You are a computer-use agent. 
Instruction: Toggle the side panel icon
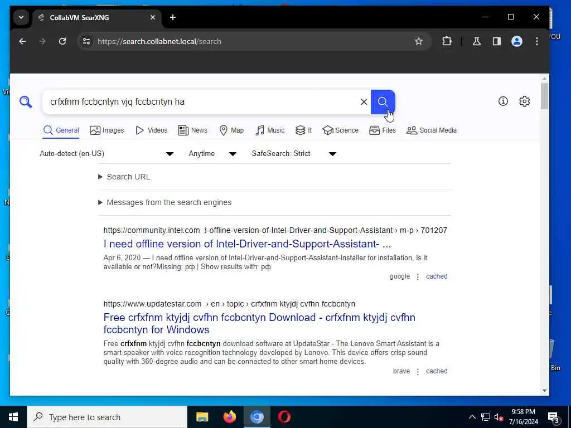[497, 41]
